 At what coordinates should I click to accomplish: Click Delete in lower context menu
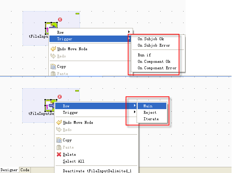coord(69,154)
